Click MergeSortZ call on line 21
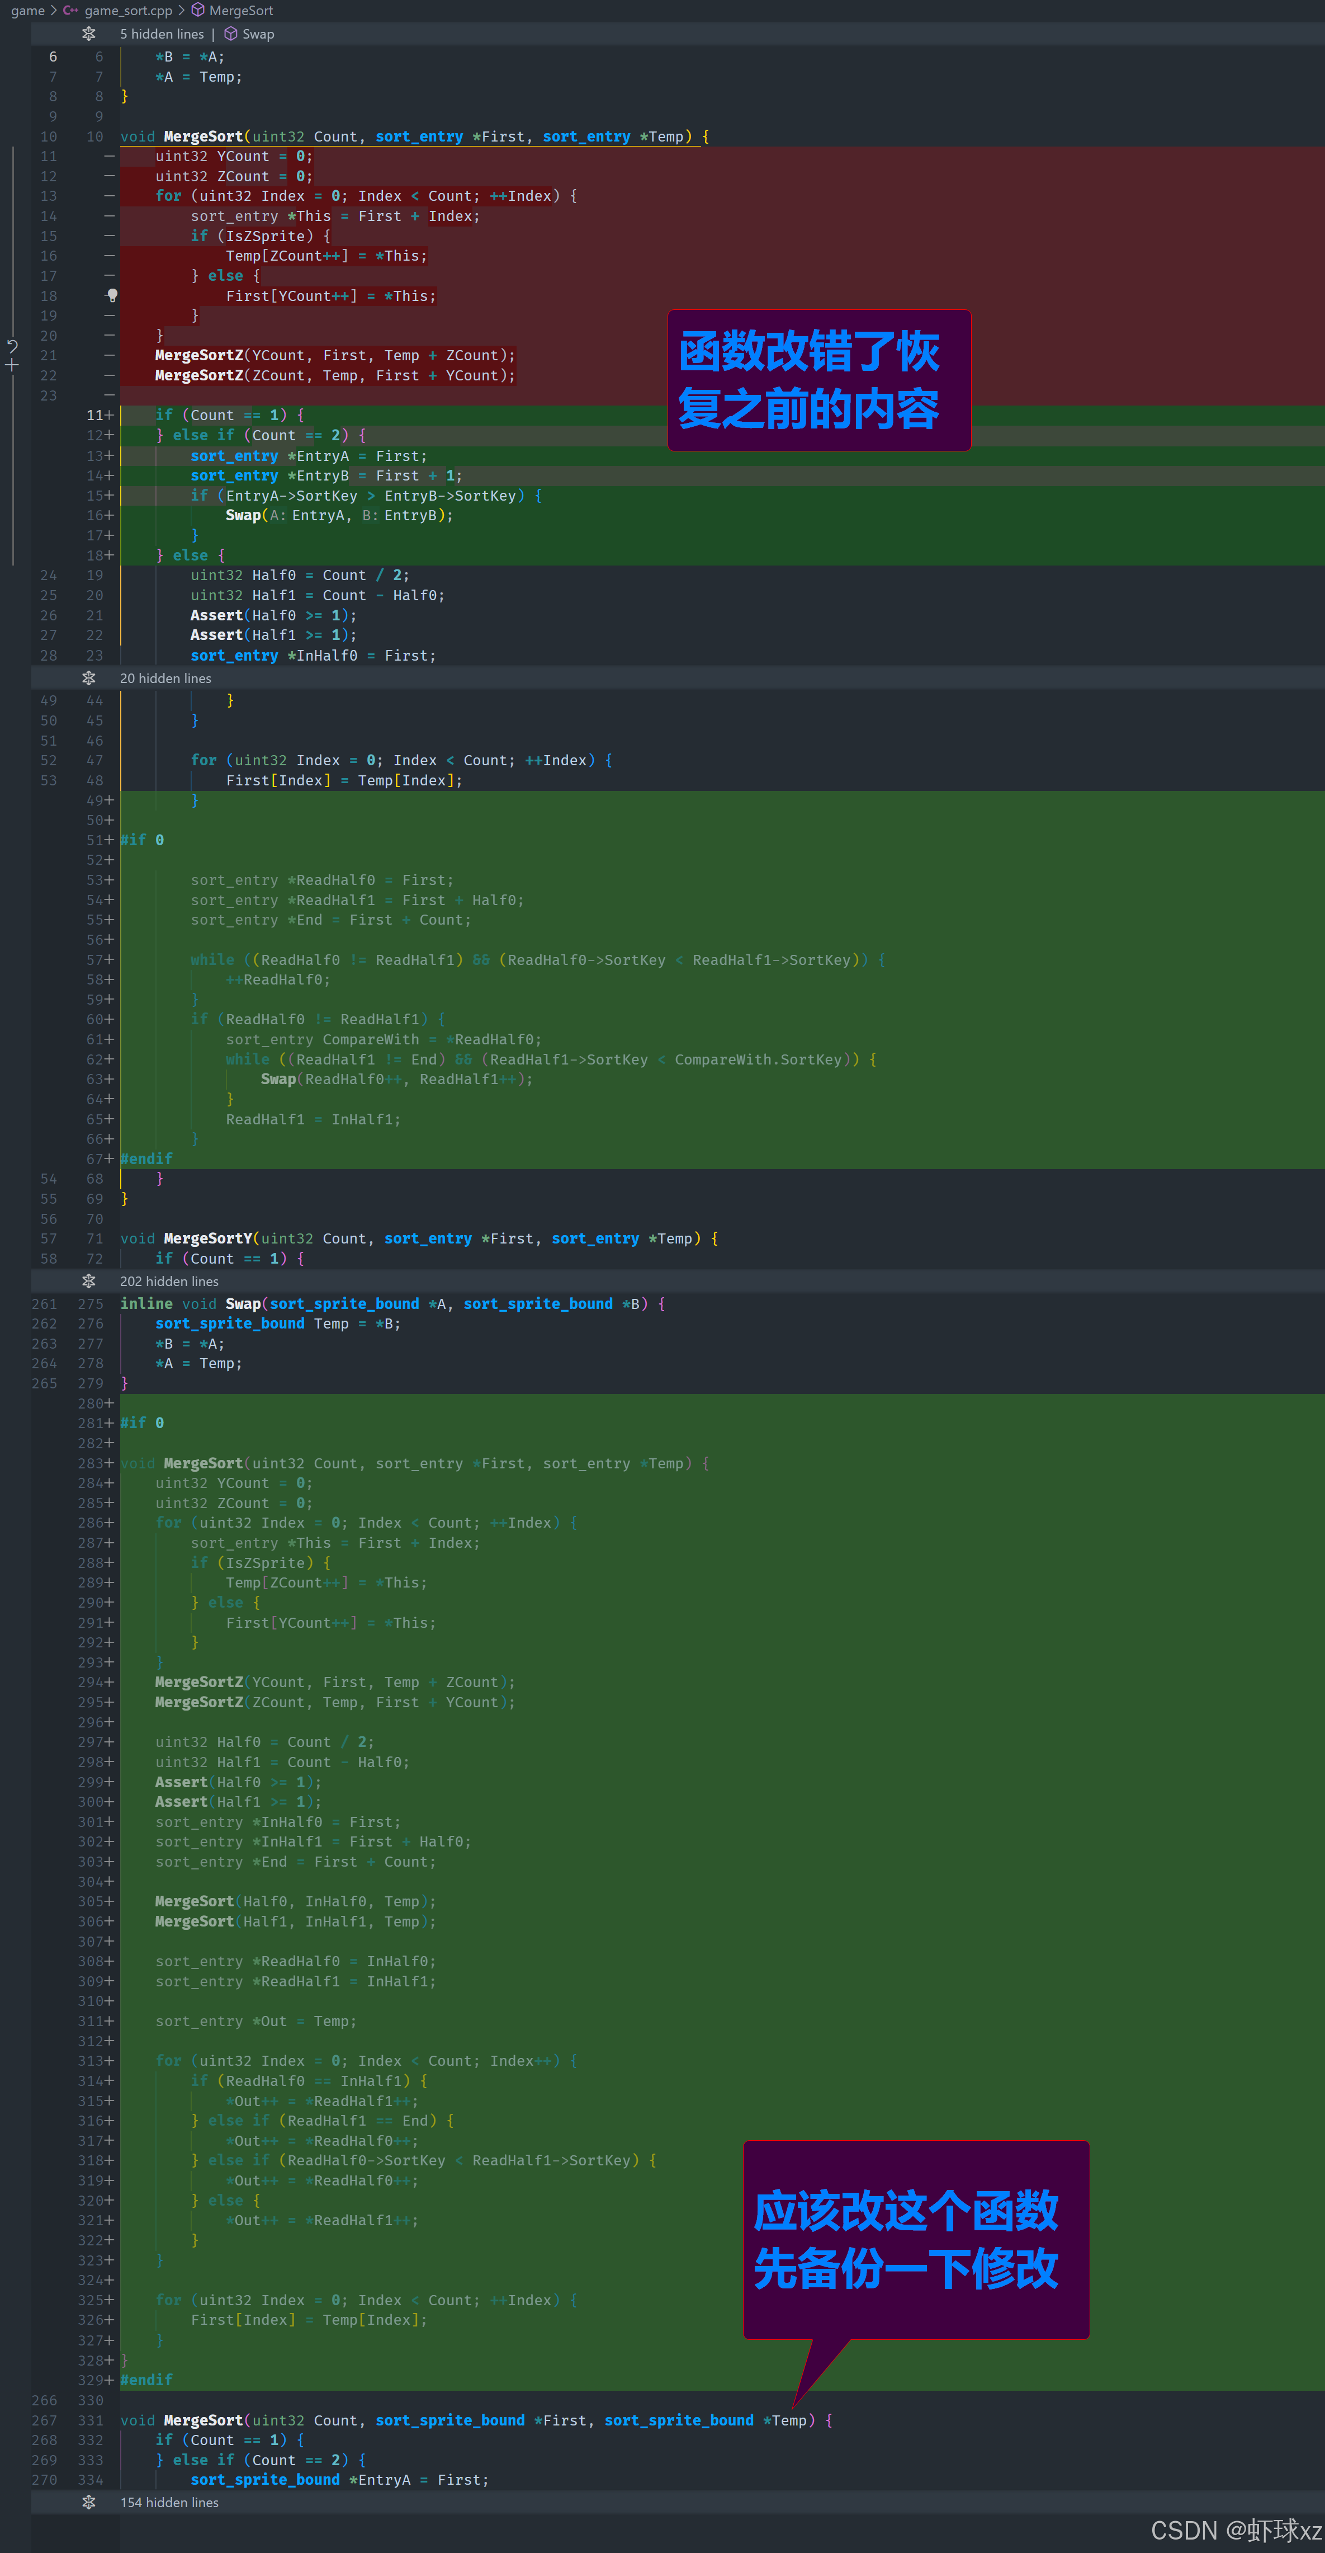This screenshot has height=2553, width=1325. coord(199,356)
